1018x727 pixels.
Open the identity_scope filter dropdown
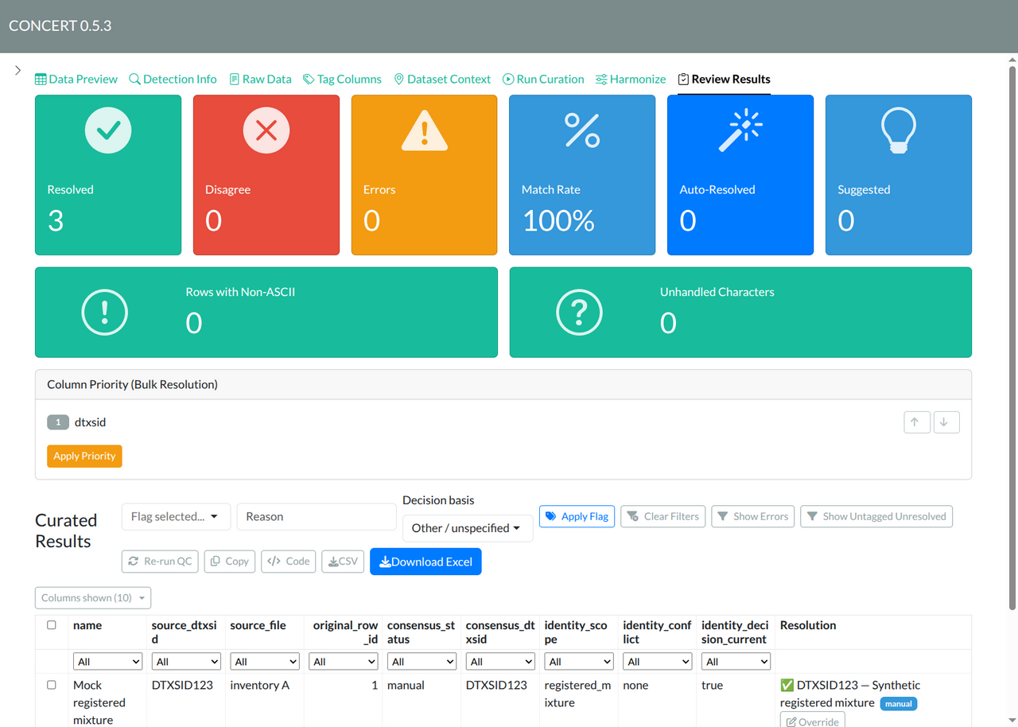[x=579, y=662]
